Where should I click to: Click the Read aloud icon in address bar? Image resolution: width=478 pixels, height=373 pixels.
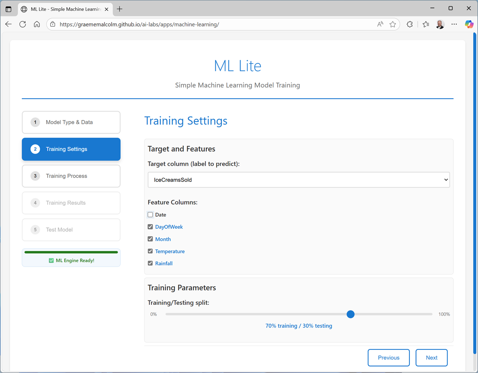[380, 24]
